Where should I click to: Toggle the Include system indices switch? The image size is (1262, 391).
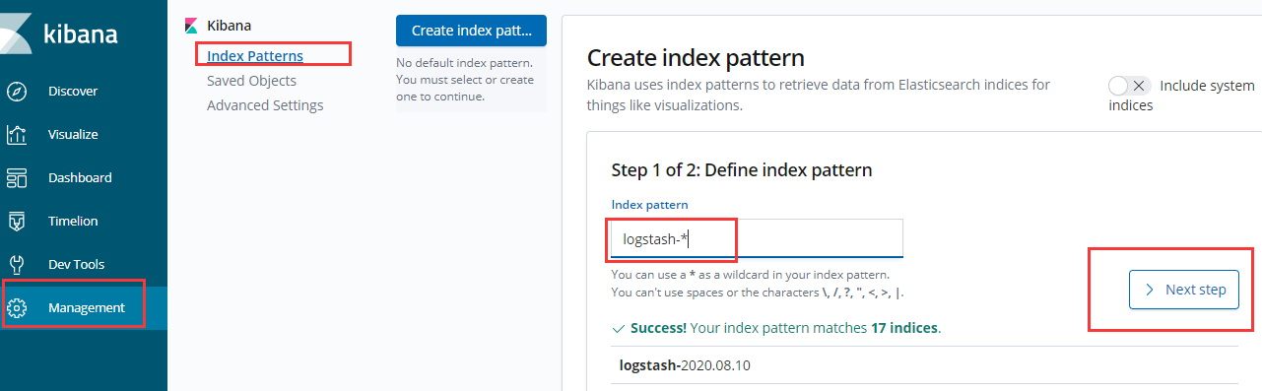(x=1129, y=86)
